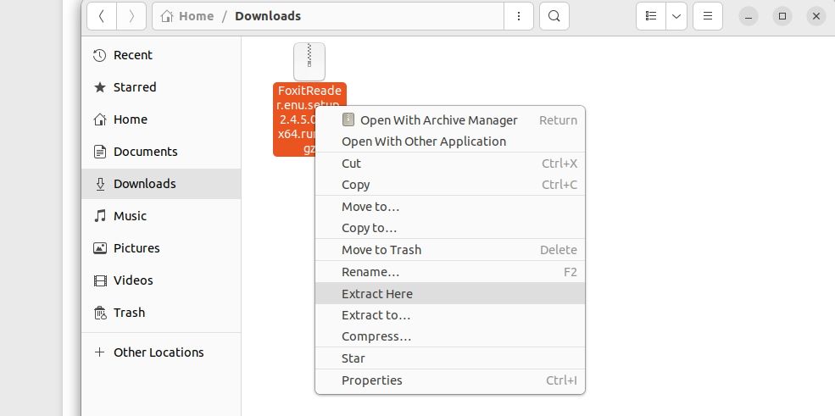Screen dimensions: 835x416
Task: Open the Documents sidebar folder
Action: coord(145,152)
